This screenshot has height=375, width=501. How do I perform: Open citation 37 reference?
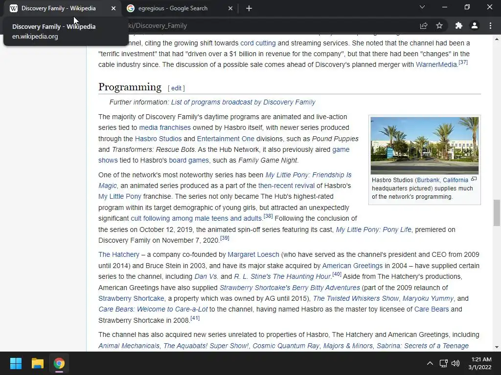point(463,62)
